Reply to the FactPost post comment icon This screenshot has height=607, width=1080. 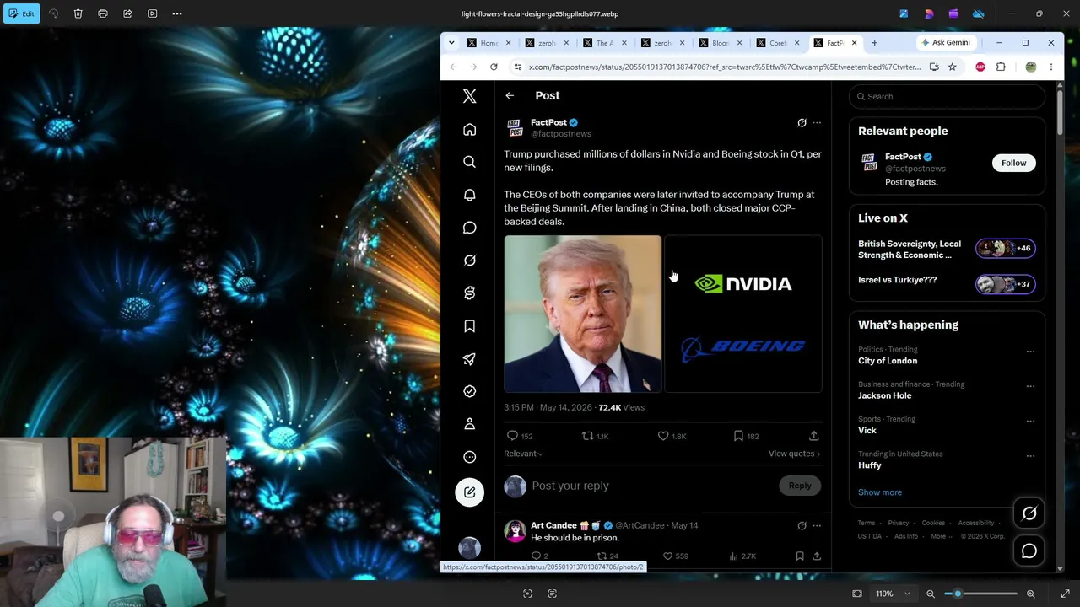pos(512,436)
